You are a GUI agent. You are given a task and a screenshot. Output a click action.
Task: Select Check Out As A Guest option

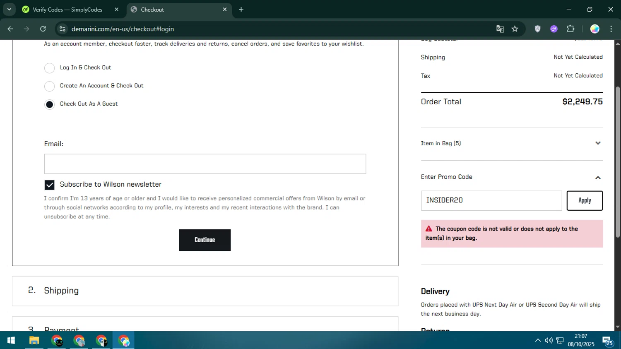49,104
